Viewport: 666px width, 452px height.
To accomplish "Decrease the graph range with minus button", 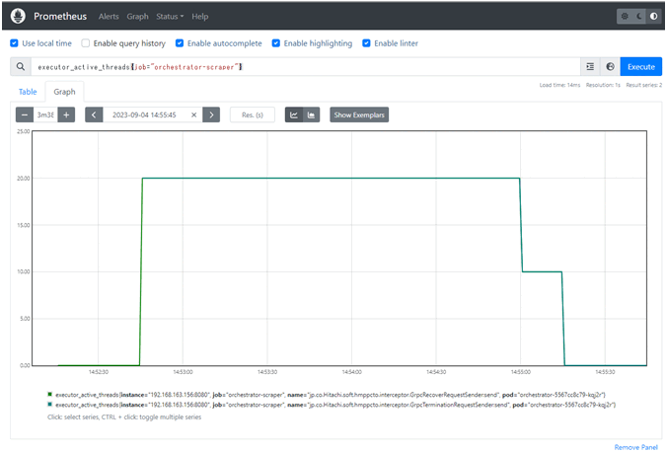I will 25,114.
